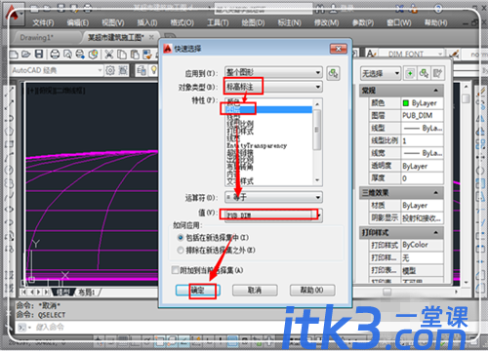Click the icon right of workspace gear
The height and width of the screenshot is (351, 488).
(x=123, y=70)
